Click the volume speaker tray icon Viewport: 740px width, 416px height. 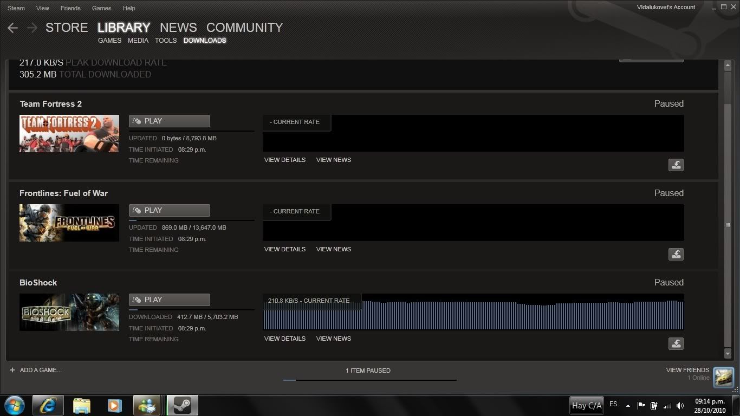[x=680, y=406]
